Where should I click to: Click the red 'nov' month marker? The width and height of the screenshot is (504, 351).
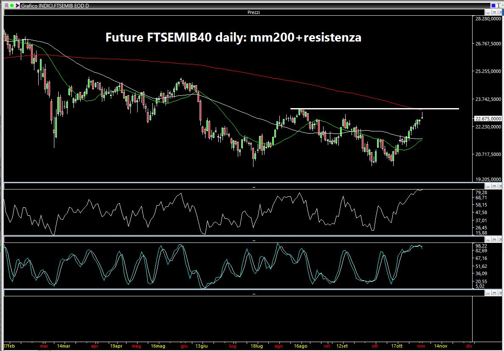(421, 346)
